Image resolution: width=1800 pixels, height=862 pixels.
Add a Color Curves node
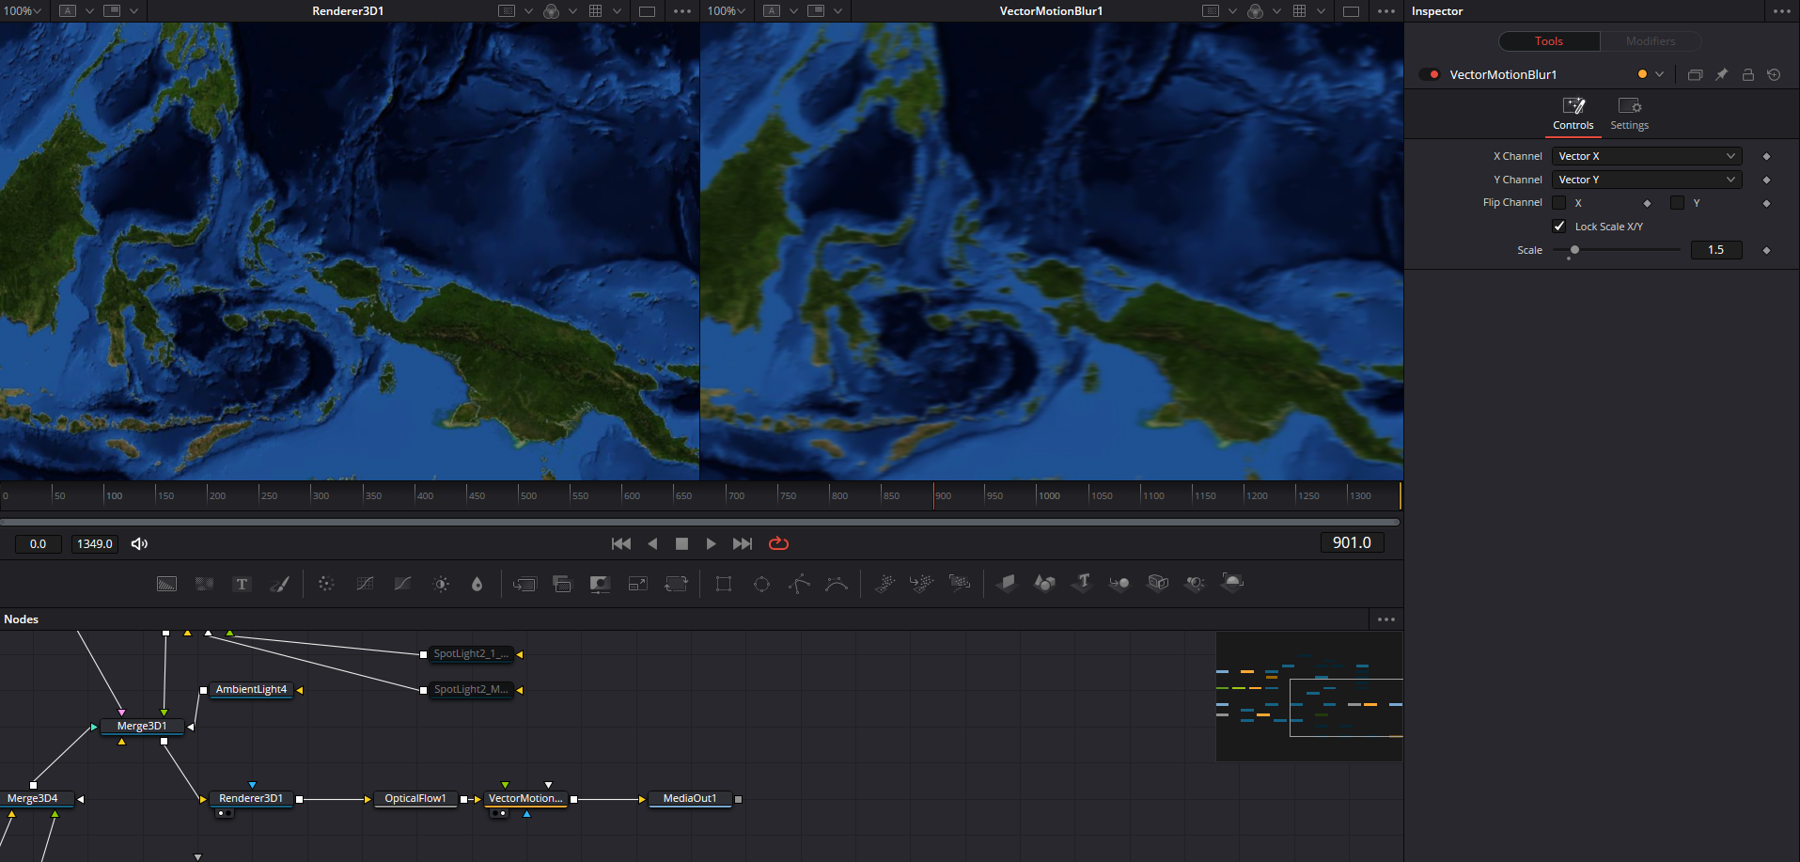click(365, 584)
